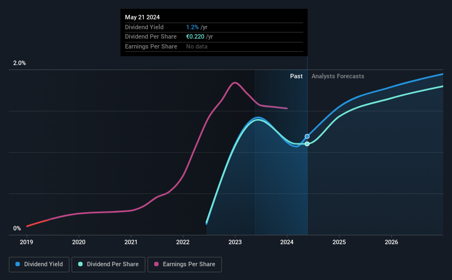Click the 0% y-axis label
This screenshot has height=280, width=452.
[x=17, y=228]
